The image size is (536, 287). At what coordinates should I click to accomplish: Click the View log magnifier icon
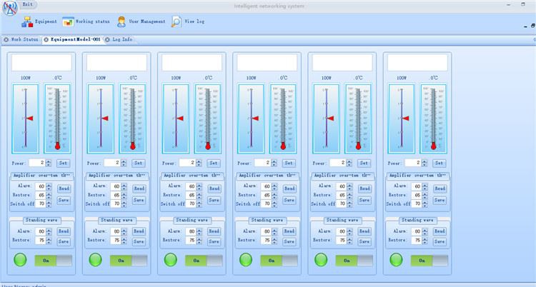tap(177, 21)
